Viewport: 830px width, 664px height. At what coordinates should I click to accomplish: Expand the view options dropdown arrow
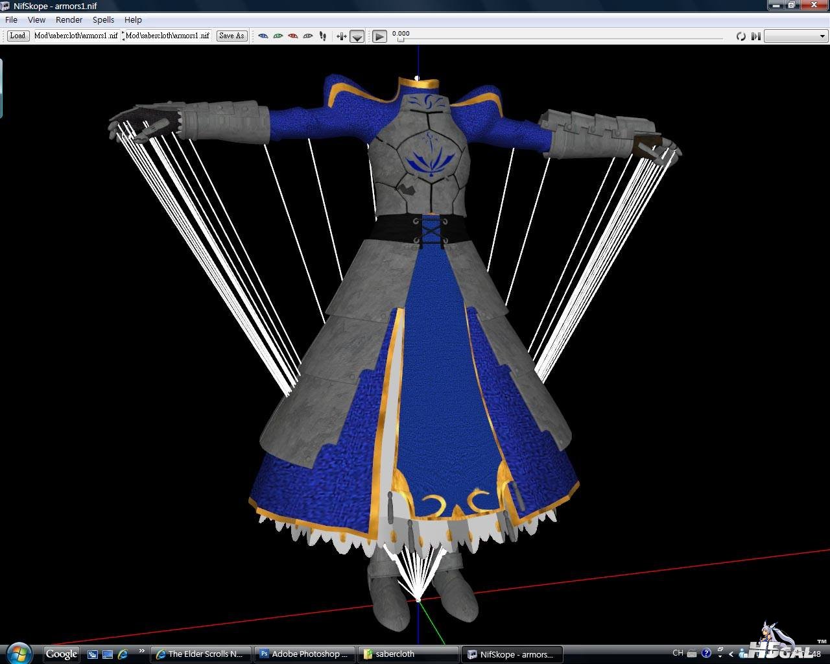coord(357,36)
